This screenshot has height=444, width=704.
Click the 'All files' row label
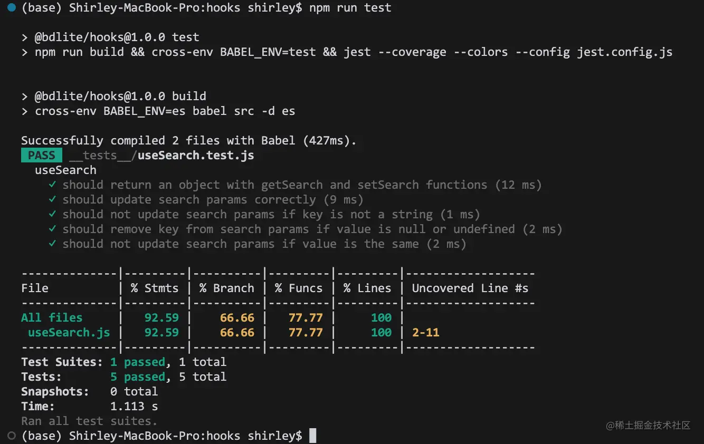(x=52, y=317)
